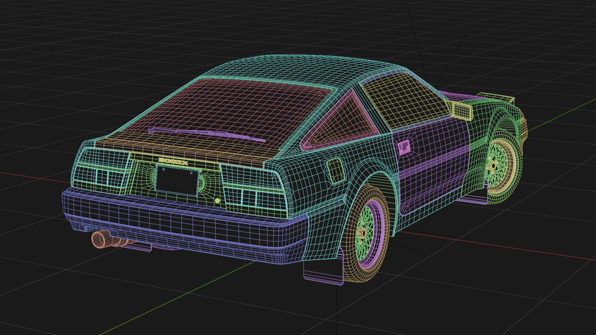Screen dimensions: 596x335
Task: Select the fuel filler door on rear fender
Action: click(336, 171)
